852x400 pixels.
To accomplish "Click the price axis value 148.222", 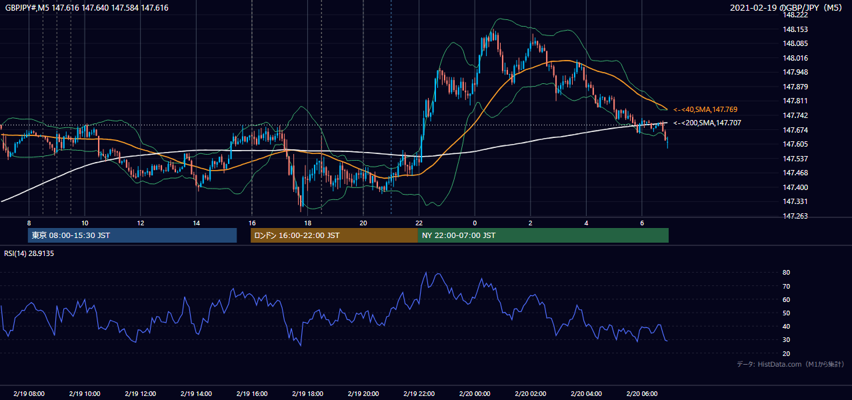I will tap(795, 15).
